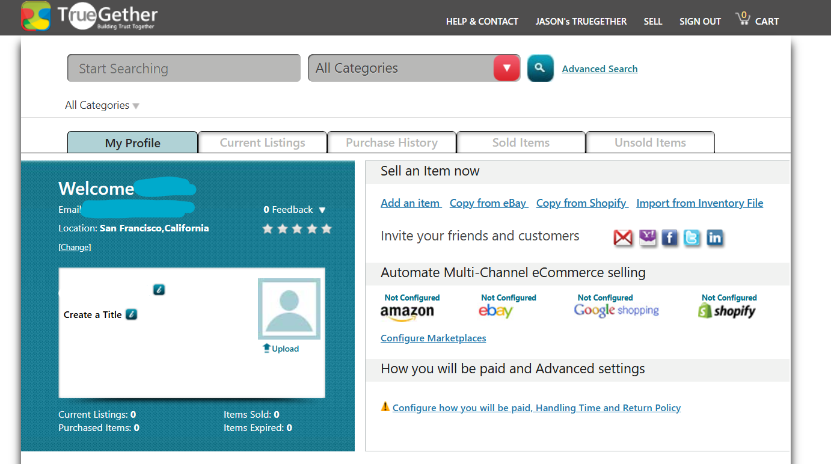The height and width of the screenshot is (464, 831).
Task: Click the magnifier search button
Action: pyautogui.click(x=540, y=68)
